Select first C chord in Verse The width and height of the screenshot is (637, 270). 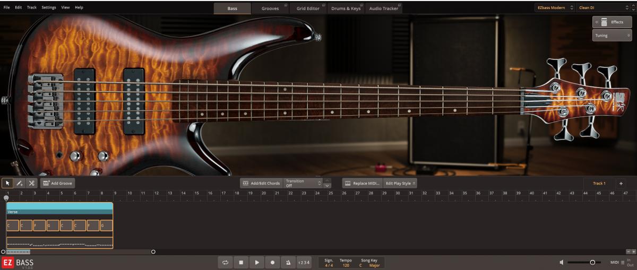coord(12,225)
